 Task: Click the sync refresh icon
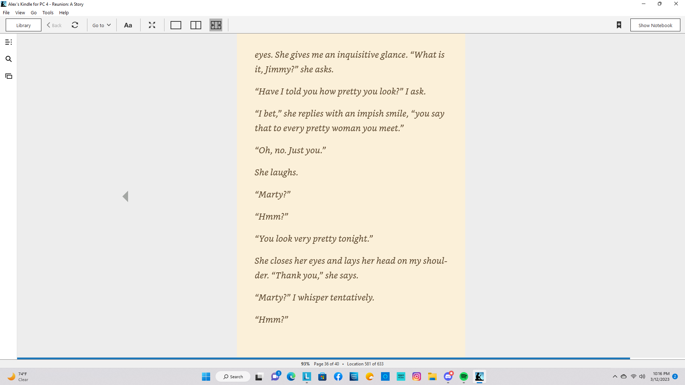75,25
